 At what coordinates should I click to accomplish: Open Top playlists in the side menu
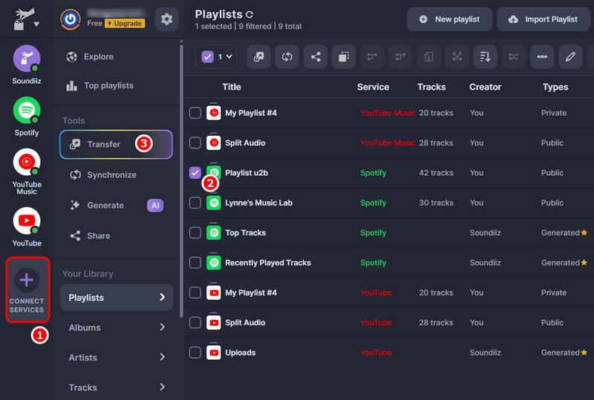pyautogui.click(x=100, y=85)
